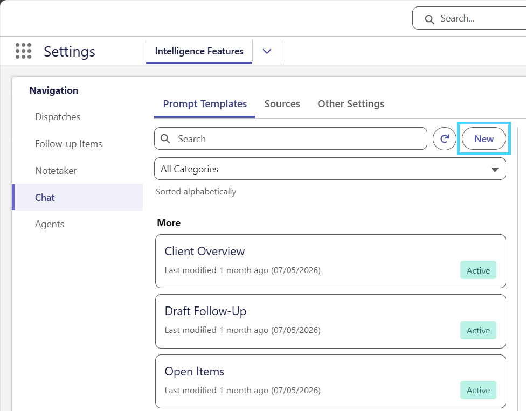This screenshot has height=411, width=526.
Task: Click Draft Follow-Up's last modified date text
Action: (x=243, y=330)
